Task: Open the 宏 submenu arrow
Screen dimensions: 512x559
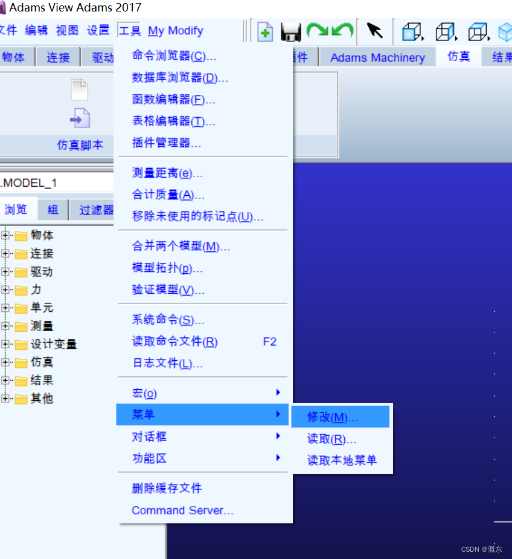Action: click(278, 392)
